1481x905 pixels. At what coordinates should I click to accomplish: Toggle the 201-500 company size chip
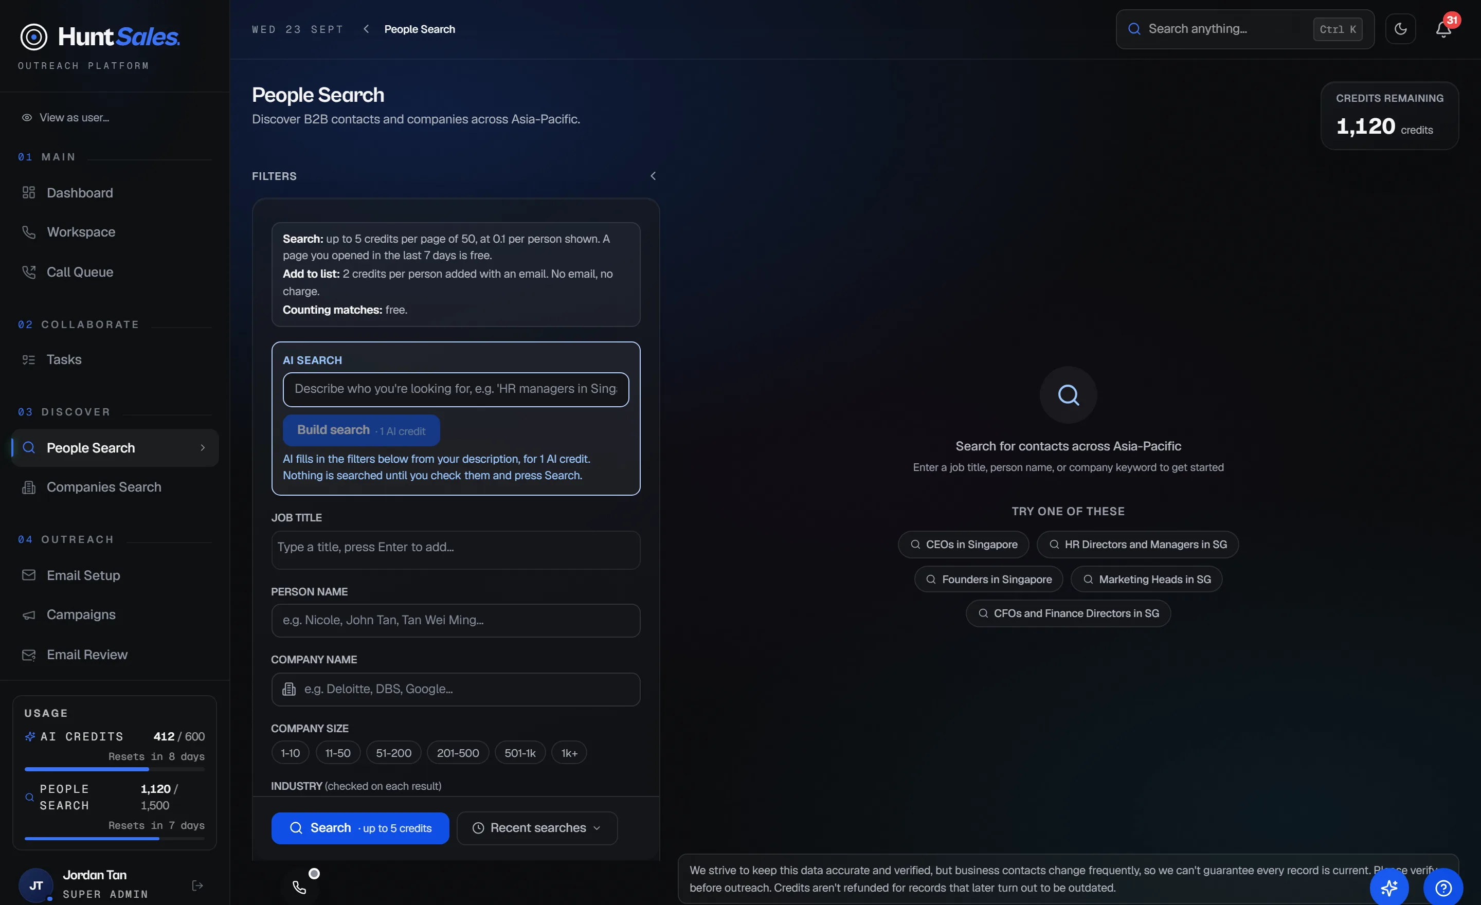[x=458, y=753]
